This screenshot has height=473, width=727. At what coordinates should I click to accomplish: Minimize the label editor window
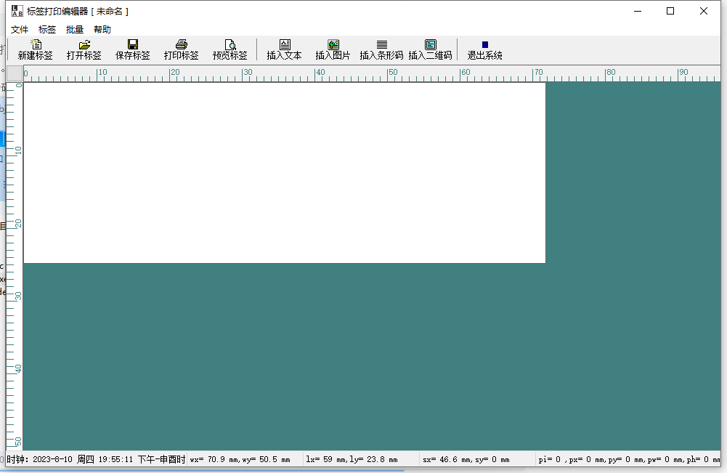(x=638, y=11)
